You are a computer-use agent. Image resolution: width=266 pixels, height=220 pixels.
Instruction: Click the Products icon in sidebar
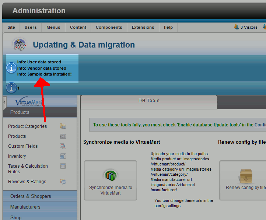point(63,136)
